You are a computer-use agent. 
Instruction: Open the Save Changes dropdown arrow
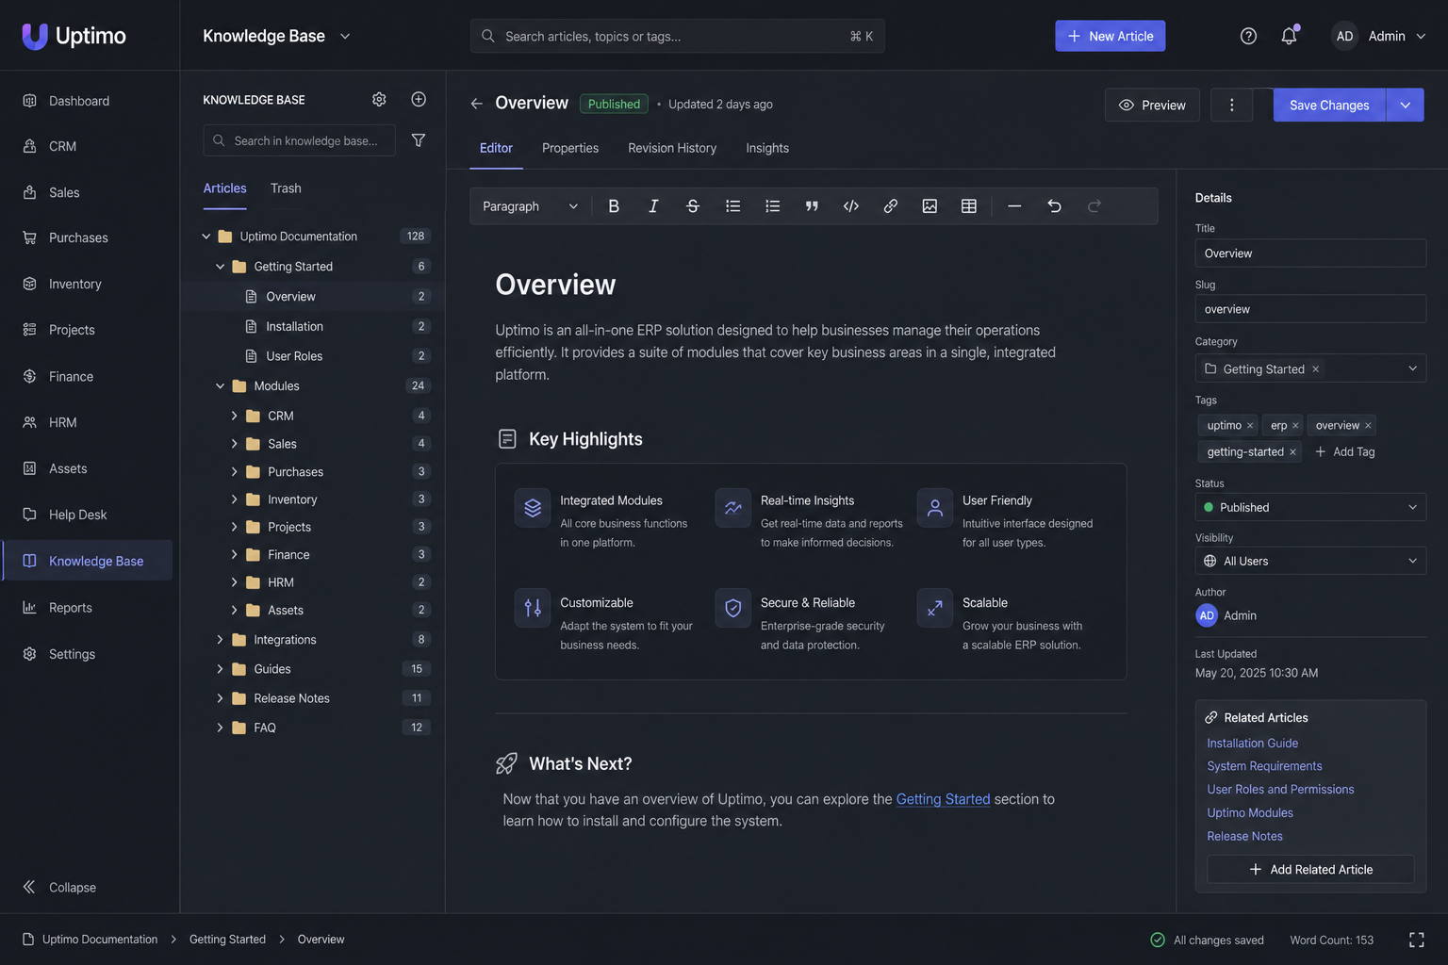(1405, 106)
